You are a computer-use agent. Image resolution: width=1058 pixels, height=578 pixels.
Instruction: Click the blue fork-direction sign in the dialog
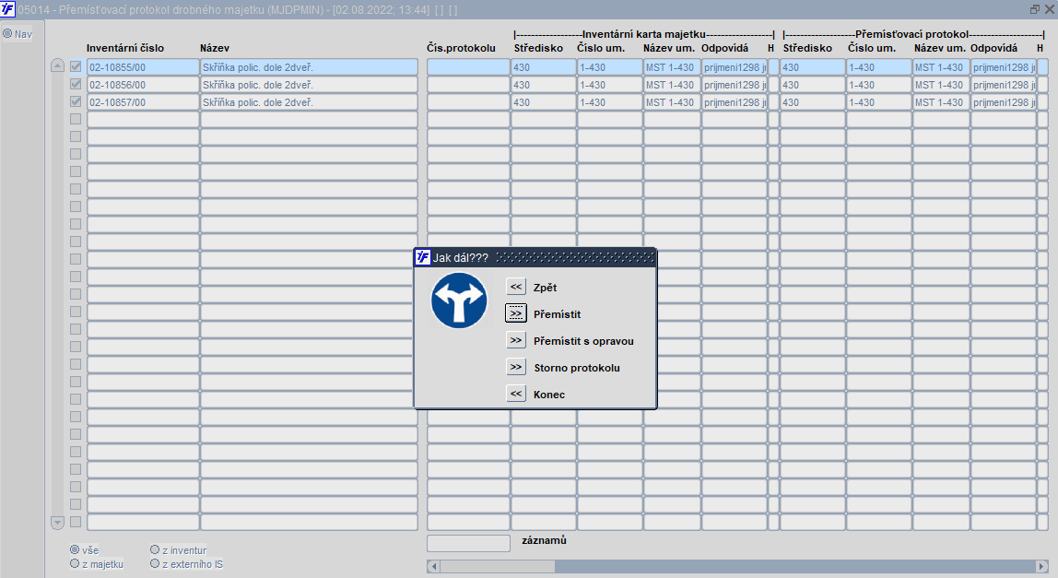[458, 300]
